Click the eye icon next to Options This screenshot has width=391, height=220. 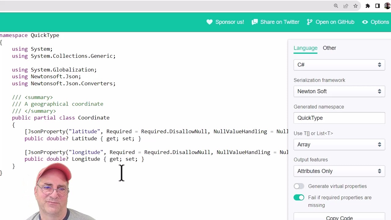click(x=365, y=22)
